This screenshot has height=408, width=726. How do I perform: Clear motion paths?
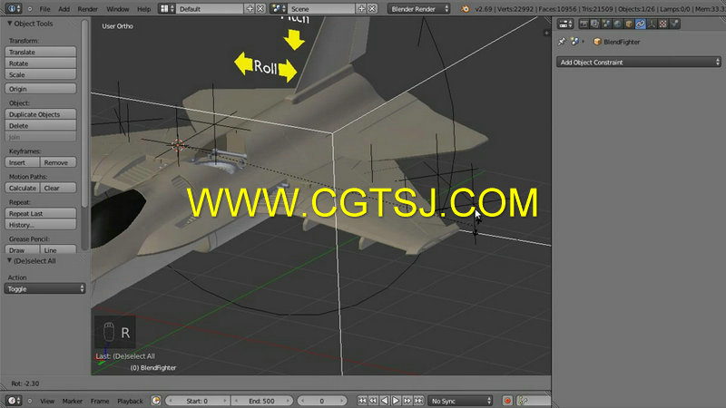58,189
